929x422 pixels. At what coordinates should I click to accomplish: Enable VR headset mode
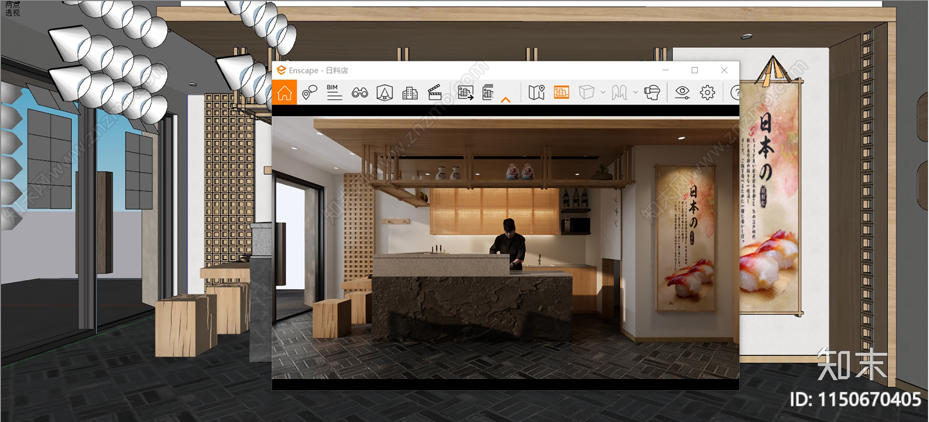652,92
